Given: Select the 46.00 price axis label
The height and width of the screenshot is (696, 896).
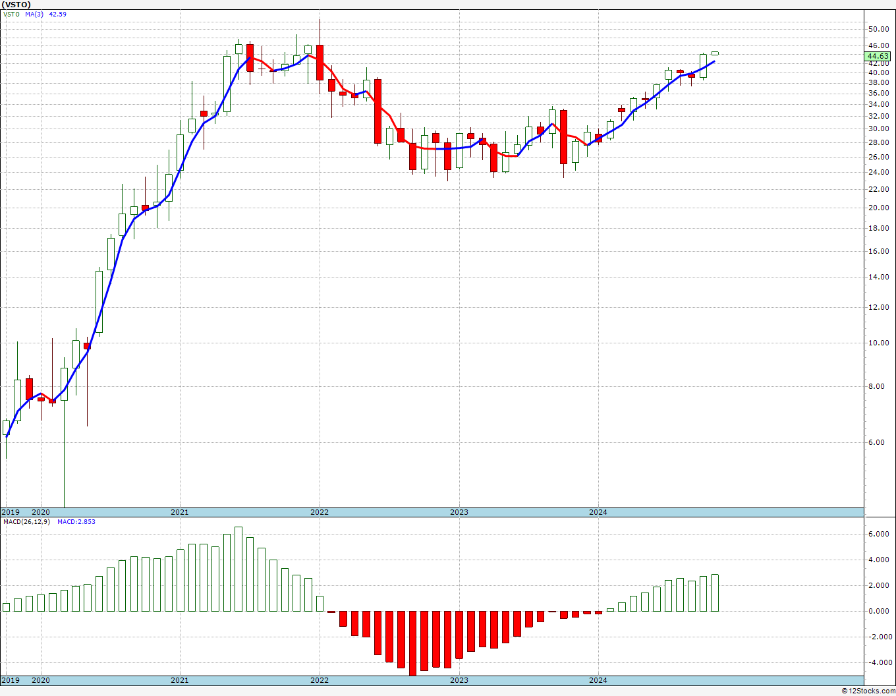Looking at the screenshot, I should click(879, 46).
